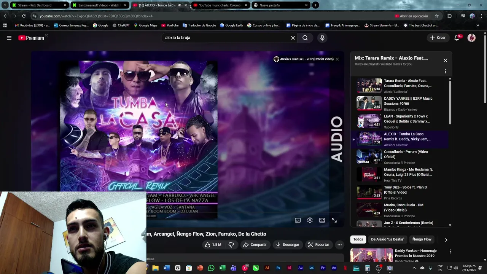Image resolution: width=487 pixels, height=274 pixels.
Task: Show hidden system tray icons
Action: (x=414, y=268)
